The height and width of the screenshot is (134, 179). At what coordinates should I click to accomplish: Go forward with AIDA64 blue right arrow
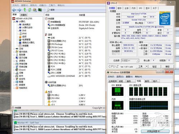(x=19, y=10)
